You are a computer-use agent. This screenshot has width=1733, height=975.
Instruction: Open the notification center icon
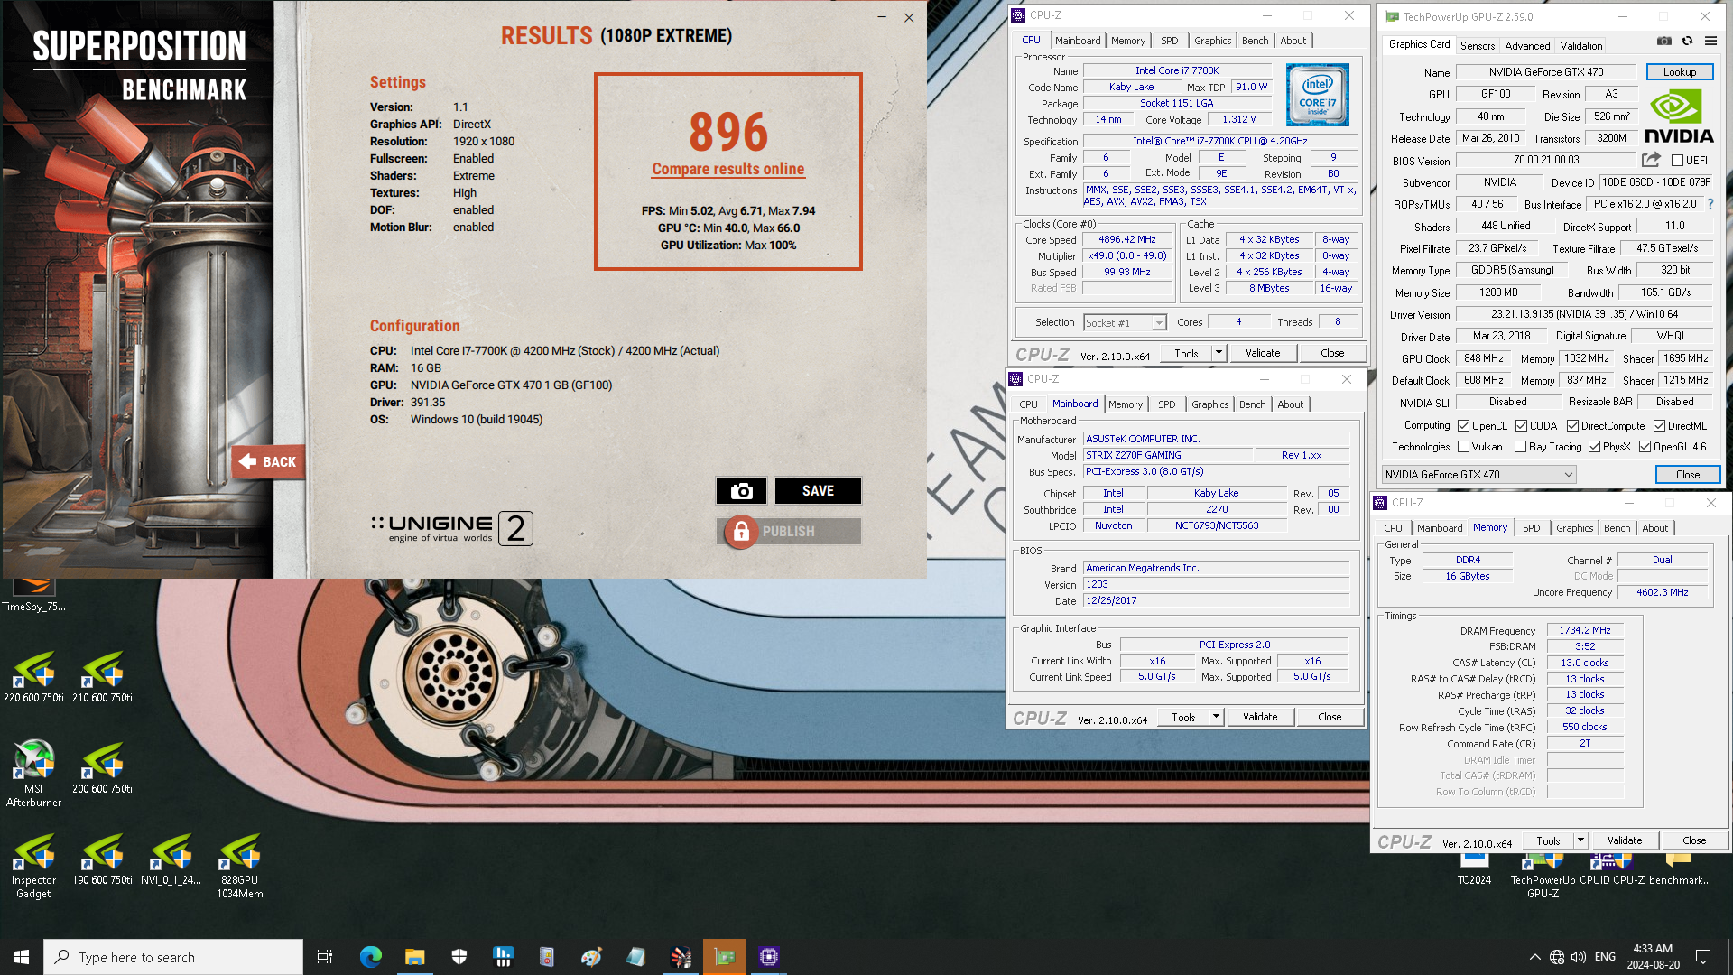(1703, 957)
